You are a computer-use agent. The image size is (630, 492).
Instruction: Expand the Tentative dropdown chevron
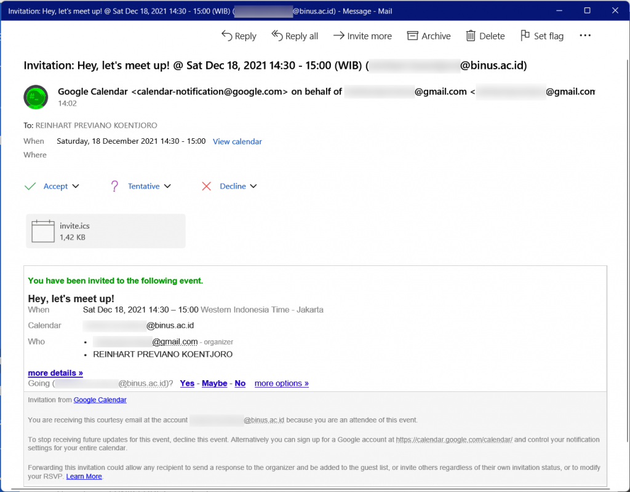tap(167, 186)
